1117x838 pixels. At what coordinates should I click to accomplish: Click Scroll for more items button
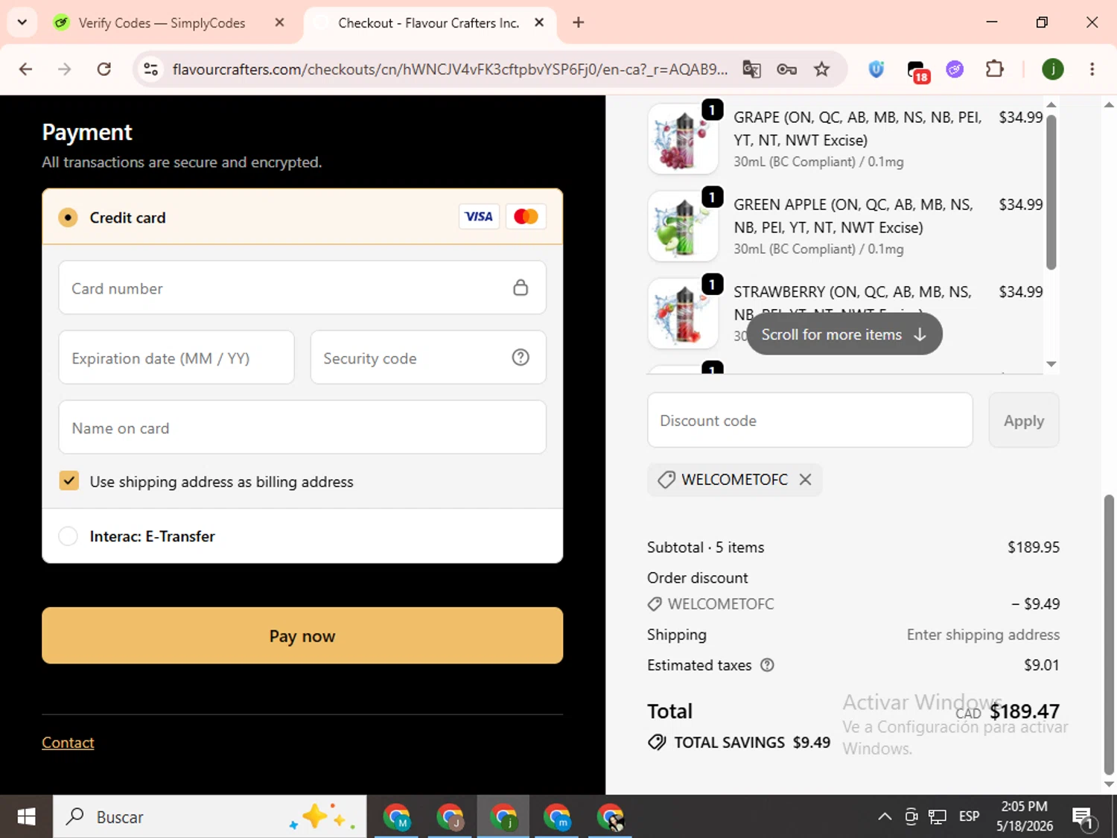pyautogui.click(x=844, y=334)
